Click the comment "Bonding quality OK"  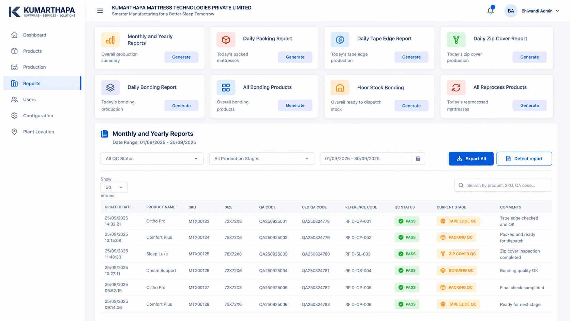coord(519,271)
